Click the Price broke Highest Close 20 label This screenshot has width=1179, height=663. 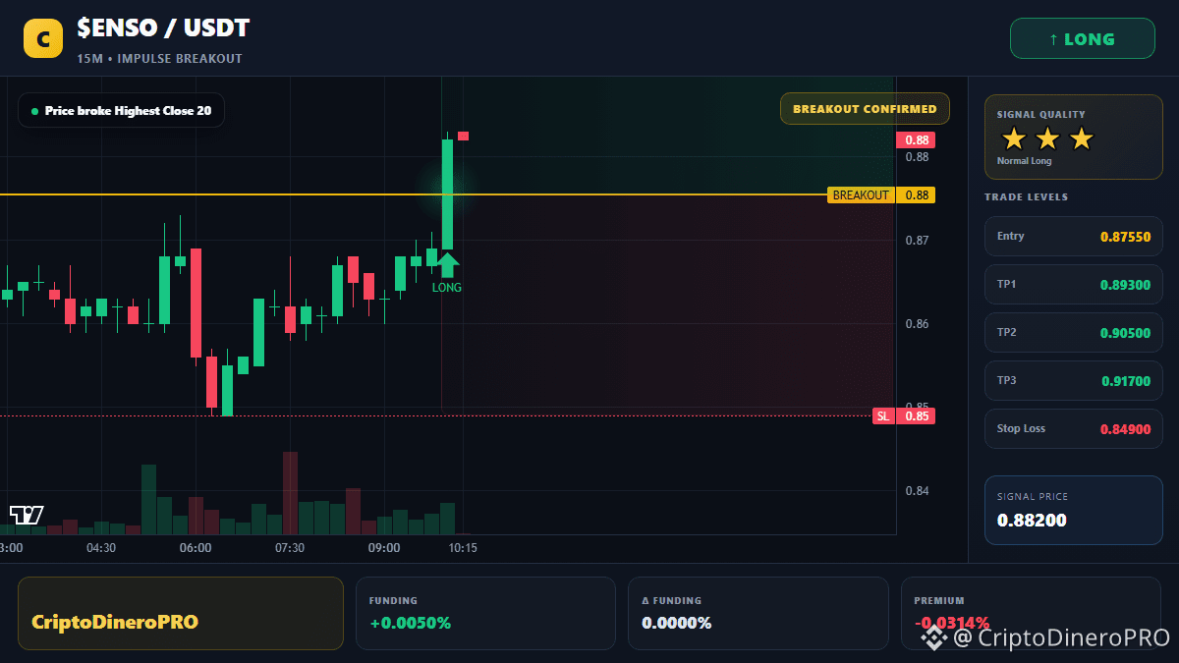122,111
